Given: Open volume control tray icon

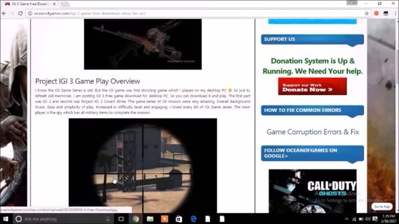Looking at the screenshot, I should click(x=368, y=219).
